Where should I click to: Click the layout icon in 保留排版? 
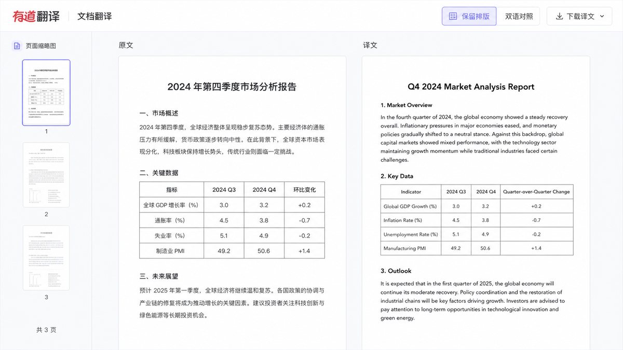(453, 16)
